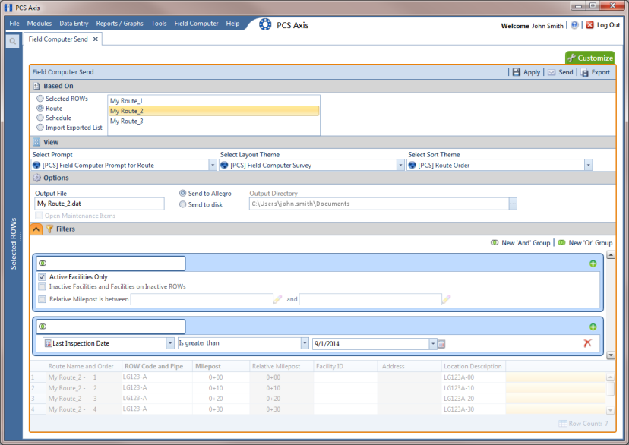
Task: Click the New 'Or' Group icon
Action: tap(561, 242)
